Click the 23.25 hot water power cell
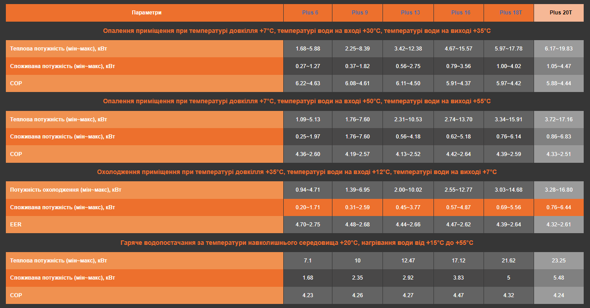This screenshot has height=308, width=590. click(x=558, y=261)
